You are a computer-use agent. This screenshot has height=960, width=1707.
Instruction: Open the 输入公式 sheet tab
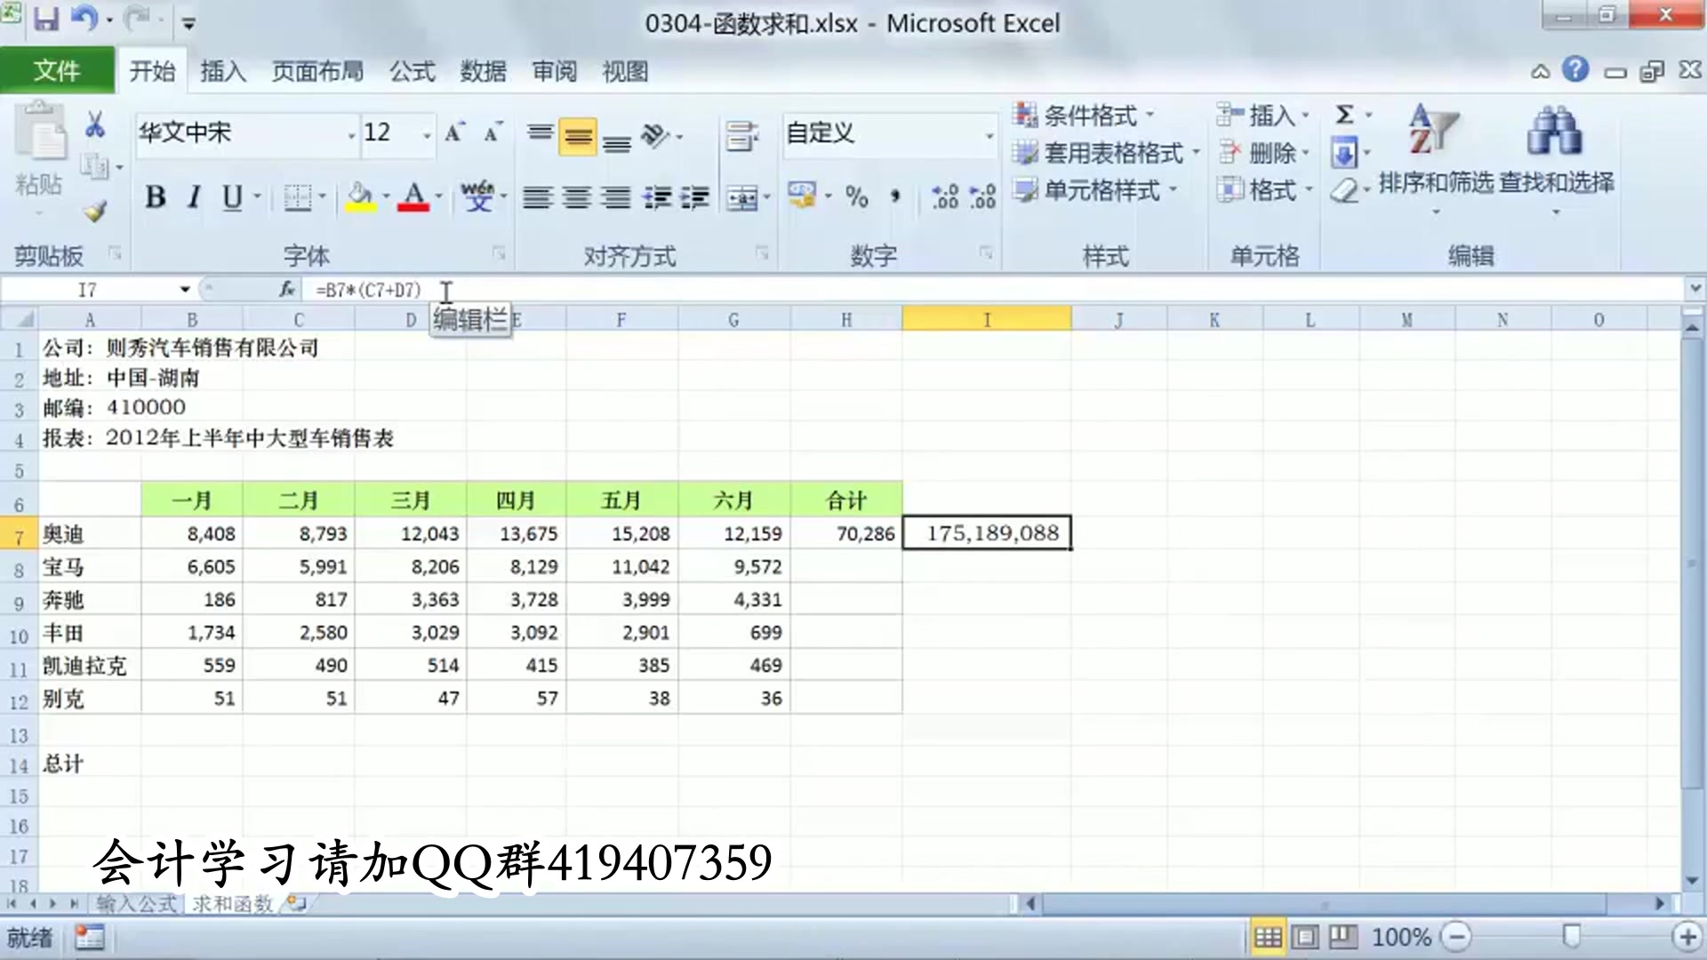[133, 903]
